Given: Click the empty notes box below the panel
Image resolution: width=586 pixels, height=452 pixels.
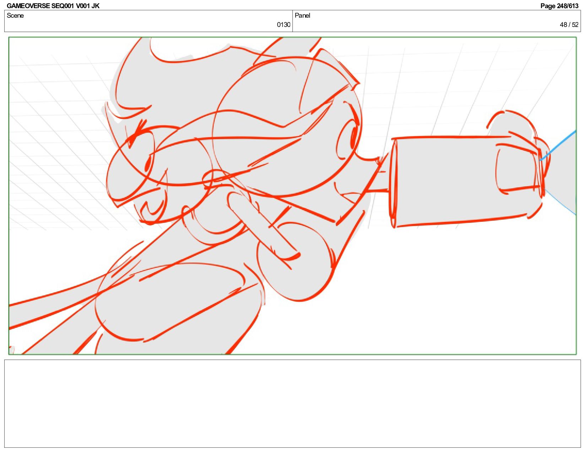Looking at the screenshot, I should tap(292, 403).
